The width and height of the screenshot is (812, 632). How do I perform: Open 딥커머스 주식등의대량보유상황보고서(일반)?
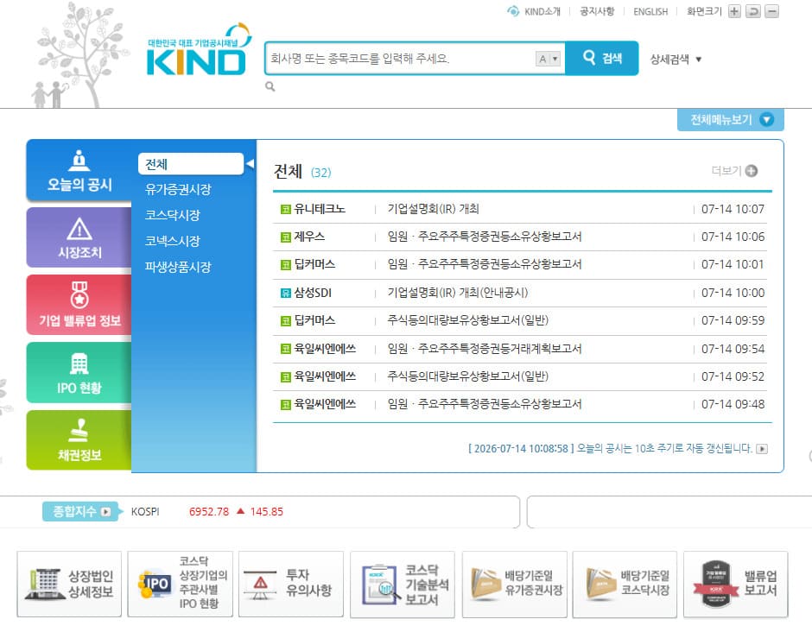click(467, 320)
